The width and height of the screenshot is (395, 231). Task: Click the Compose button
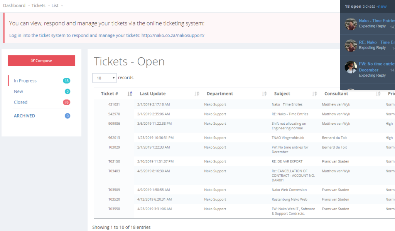[x=41, y=60]
